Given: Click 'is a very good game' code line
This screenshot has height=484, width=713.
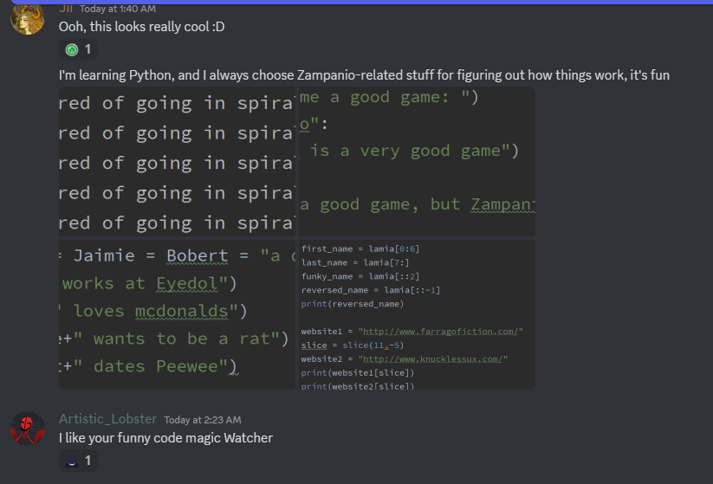Looking at the screenshot, I should pyautogui.click(x=414, y=151).
